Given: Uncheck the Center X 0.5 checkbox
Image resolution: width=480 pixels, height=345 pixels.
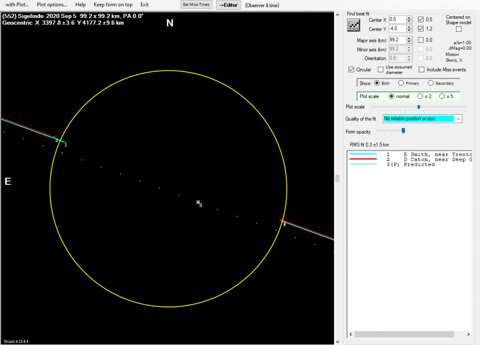Looking at the screenshot, I should (x=421, y=20).
